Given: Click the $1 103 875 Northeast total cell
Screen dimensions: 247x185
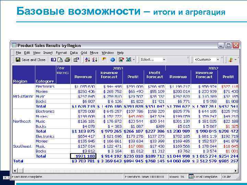Looking at the screenshot, I should click(x=83, y=131).
